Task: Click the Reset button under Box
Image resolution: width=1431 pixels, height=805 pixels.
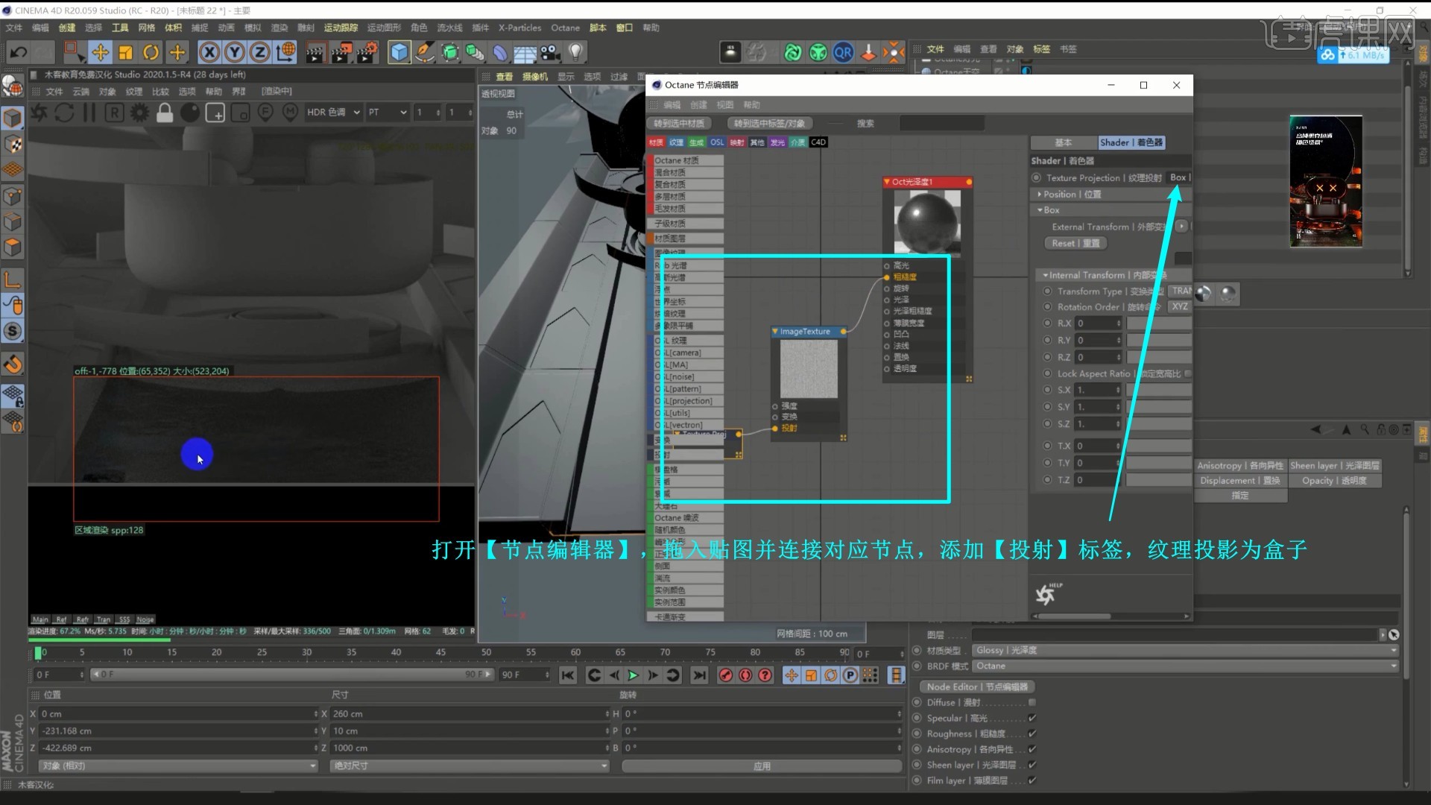Action: click(1075, 244)
